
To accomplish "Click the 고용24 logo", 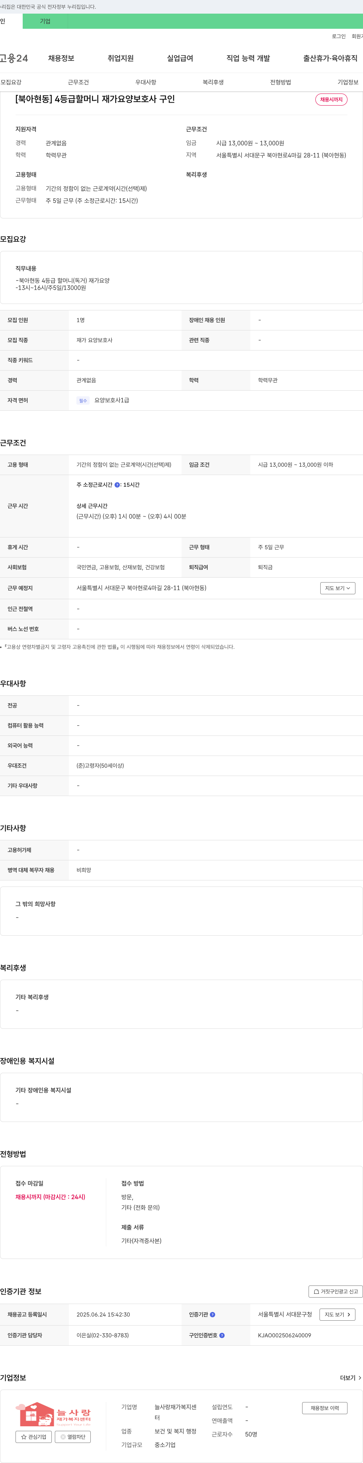I will [x=14, y=58].
